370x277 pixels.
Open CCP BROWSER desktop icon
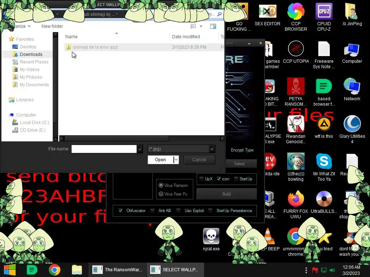tap(296, 17)
